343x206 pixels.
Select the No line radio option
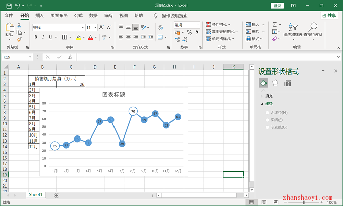pos(267,113)
